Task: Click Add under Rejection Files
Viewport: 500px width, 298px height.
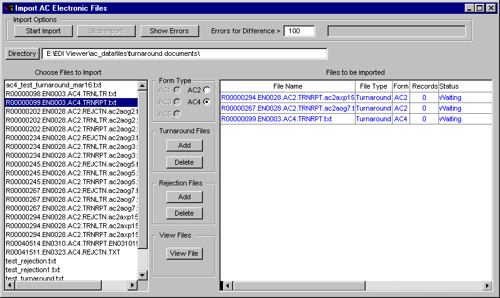Action: click(184, 197)
